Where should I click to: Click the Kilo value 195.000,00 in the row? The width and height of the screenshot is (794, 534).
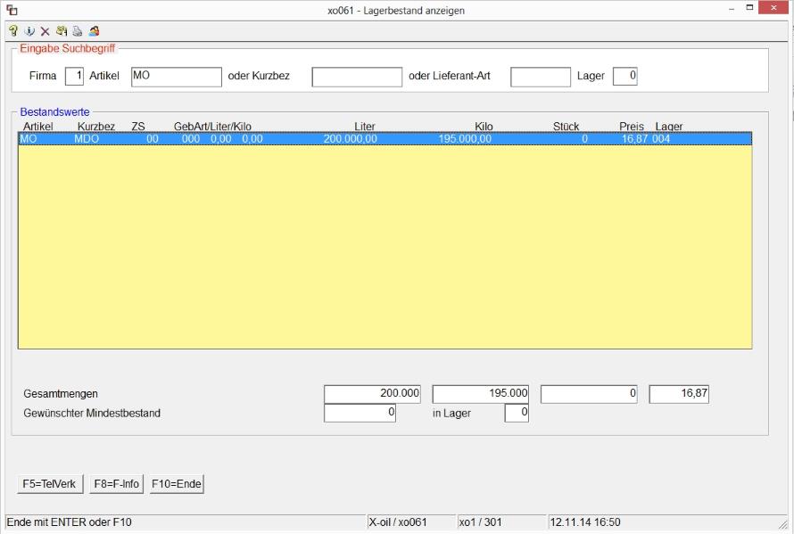click(465, 139)
